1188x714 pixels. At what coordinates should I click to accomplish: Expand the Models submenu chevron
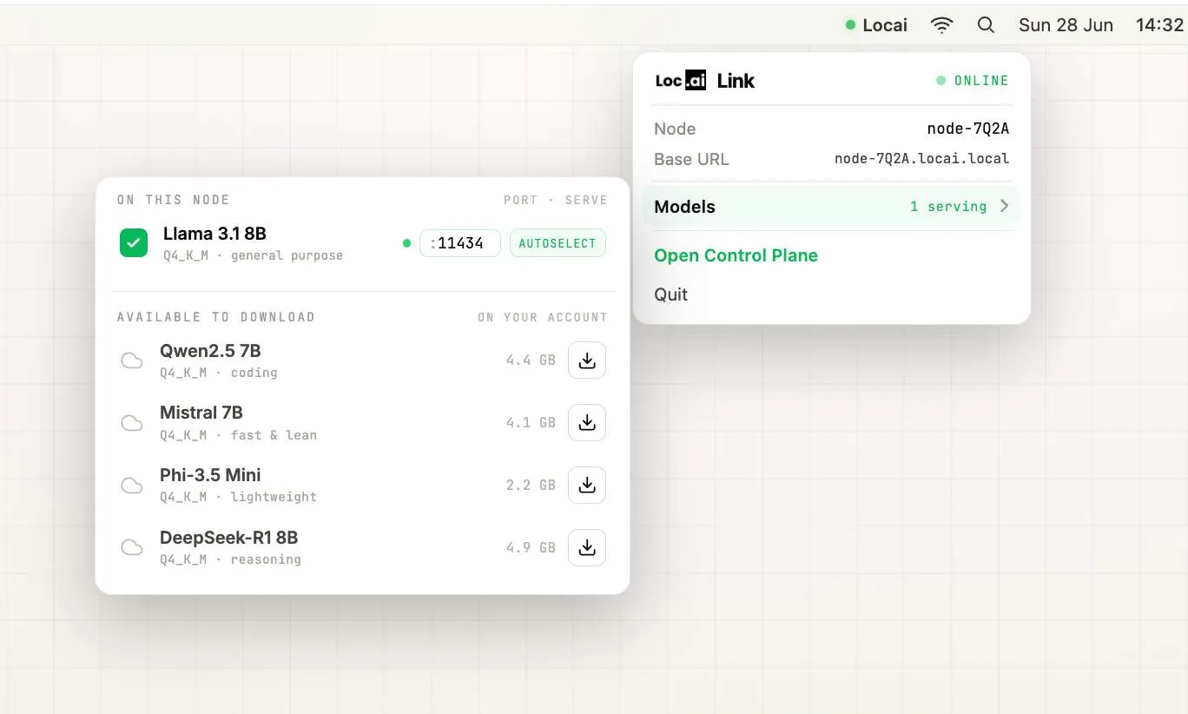pos(1004,207)
